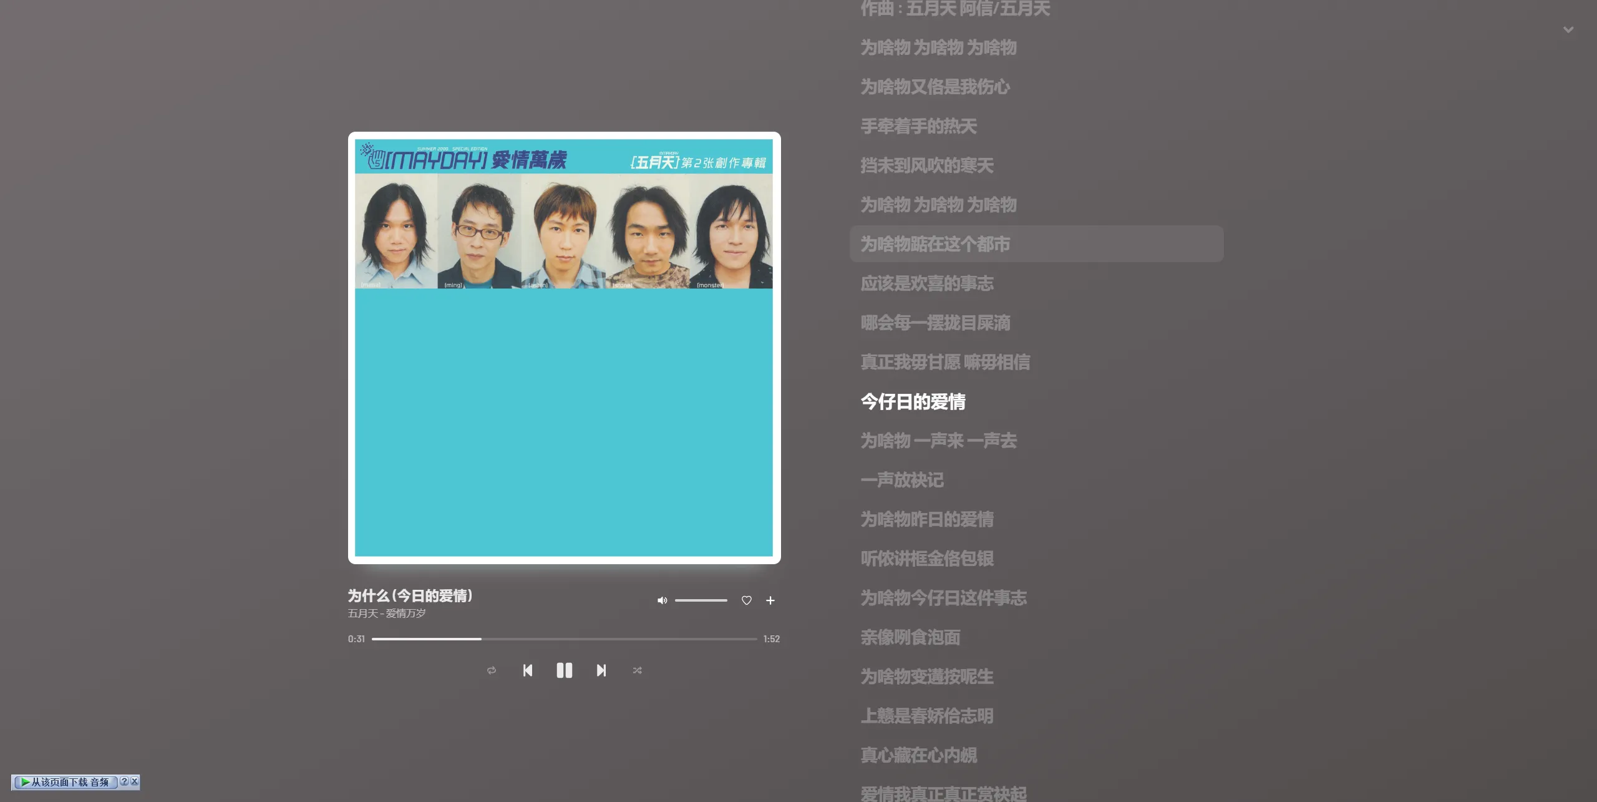Toggle repeat mode for the song
1597x802 pixels.
pyautogui.click(x=491, y=670)
